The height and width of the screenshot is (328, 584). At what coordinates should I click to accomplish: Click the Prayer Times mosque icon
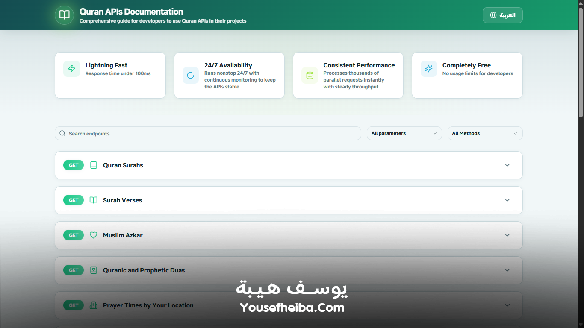click(93, 305)
